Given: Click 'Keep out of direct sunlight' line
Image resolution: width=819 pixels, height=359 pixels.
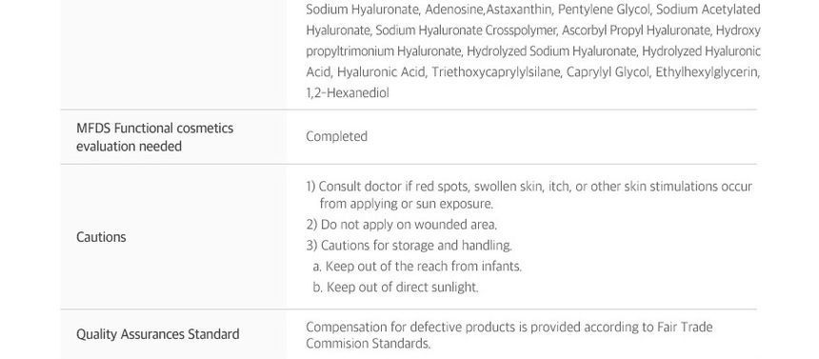Looking at the screenshot, I should coord(395,288).
